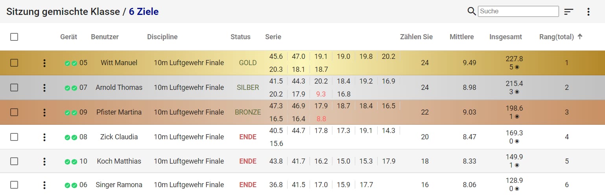Toggle sort arrow on Rang(total) column
The image size is (605, 195).
tap(580, 36)
